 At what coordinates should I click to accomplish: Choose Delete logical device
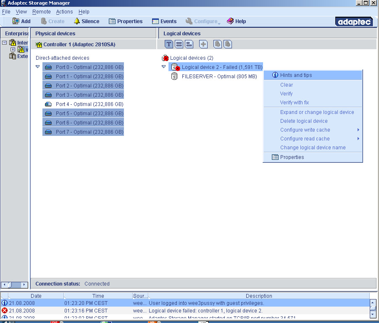click(x=313, y=121)
